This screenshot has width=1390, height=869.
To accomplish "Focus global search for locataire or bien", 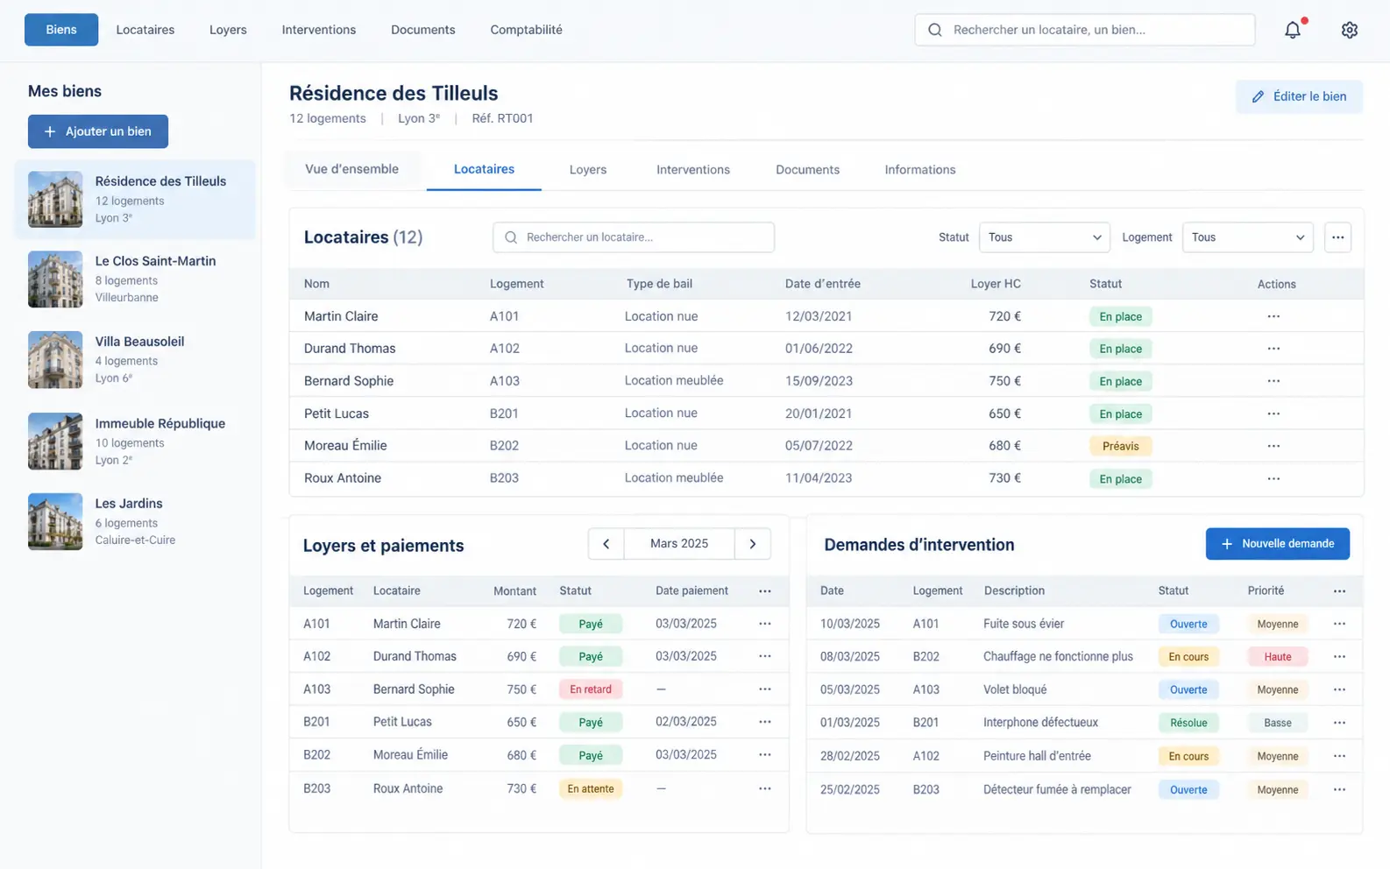I will pyautogui.click(x=1085, y=30).
